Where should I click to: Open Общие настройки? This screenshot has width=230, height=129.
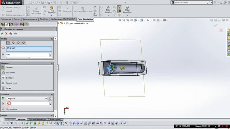36,11
